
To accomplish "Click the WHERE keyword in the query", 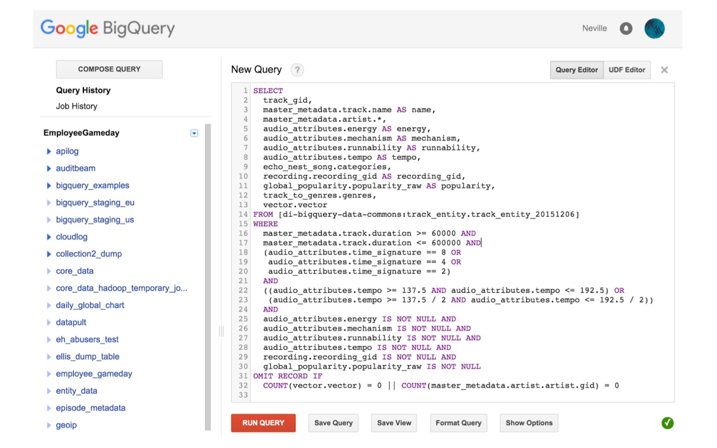I will click(265, 224).
